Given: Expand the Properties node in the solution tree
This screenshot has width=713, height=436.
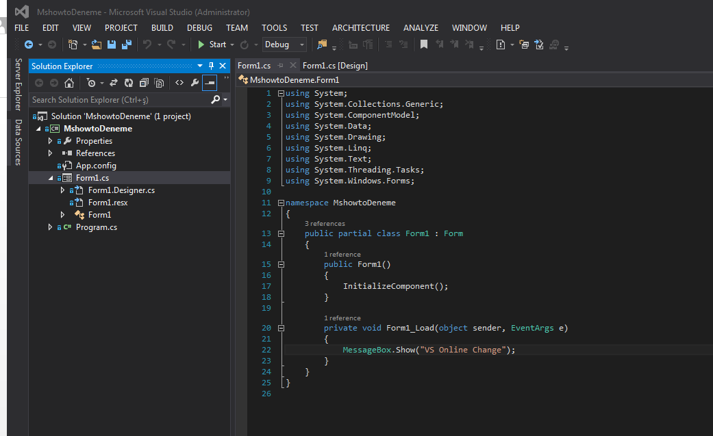Looking at the screenshot, I should pos(50,141).
